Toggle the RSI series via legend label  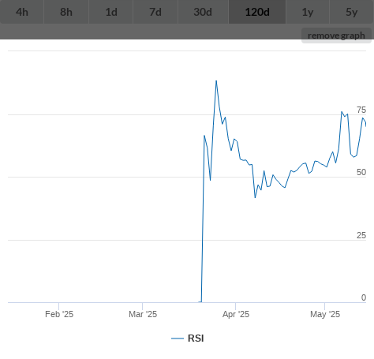(x=196, y=338)
